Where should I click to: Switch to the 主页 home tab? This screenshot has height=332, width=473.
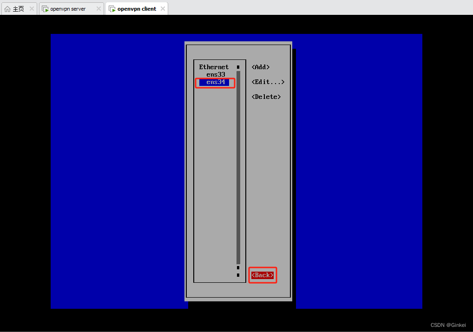click(x=19, y=9)
